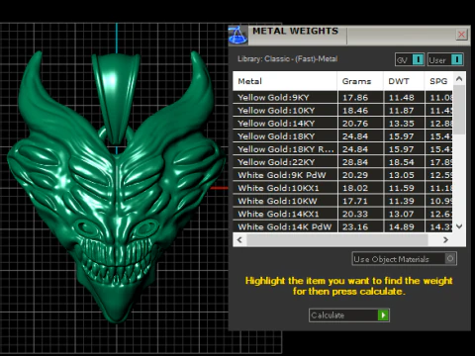Select the White Gold:10KX1 row
475x356 pixels.
342,188
